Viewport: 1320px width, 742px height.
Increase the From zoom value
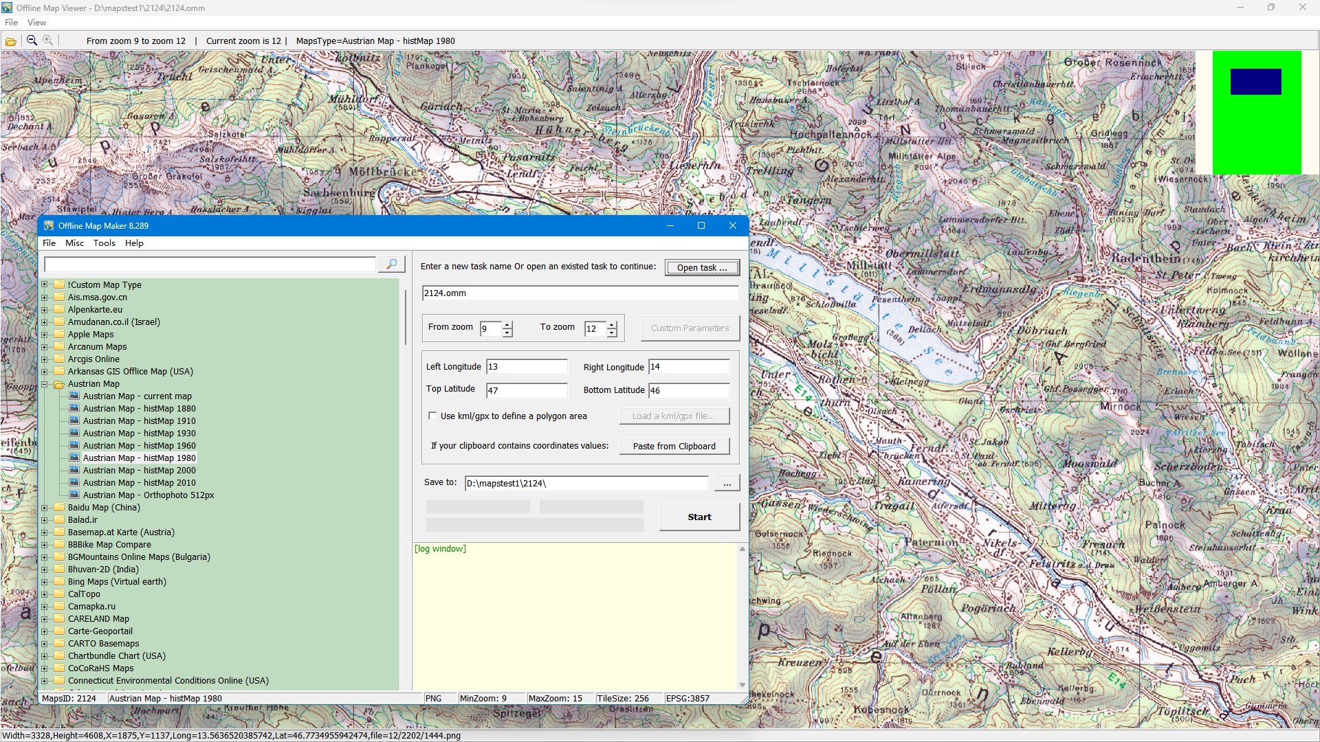[507, 324]
